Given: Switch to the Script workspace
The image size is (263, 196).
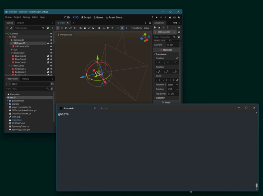Looking at the screenshot, I should pyautogui.click(x=86, y=17).
